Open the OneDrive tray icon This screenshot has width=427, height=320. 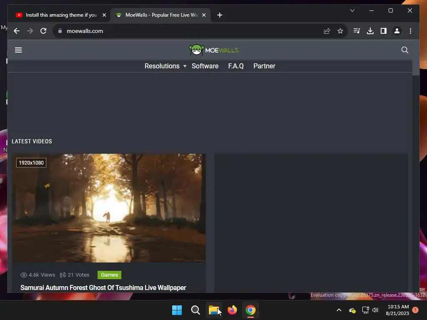[352, 310]
